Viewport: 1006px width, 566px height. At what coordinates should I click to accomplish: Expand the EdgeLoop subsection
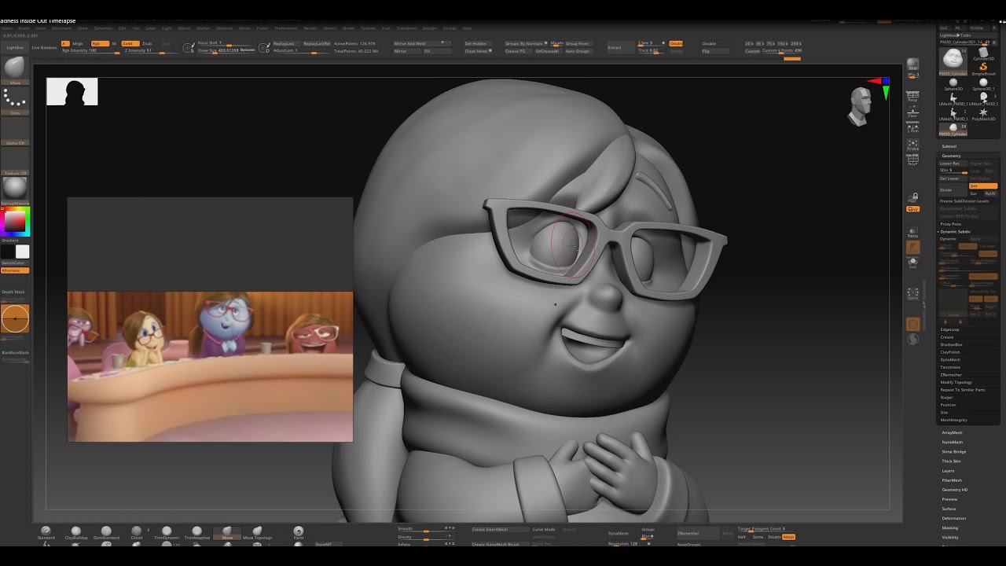coord(949,329)
